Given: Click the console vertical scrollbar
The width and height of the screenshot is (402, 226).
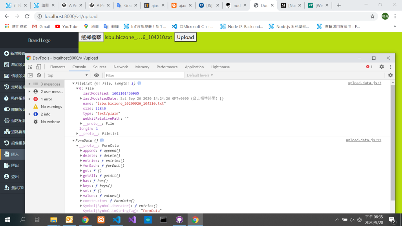Looking at the screenshot, I should [x=393, y=142].
